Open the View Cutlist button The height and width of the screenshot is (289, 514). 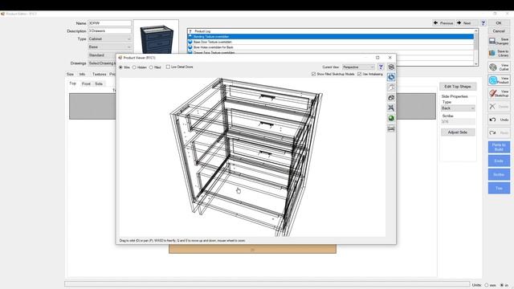[499, 67]
